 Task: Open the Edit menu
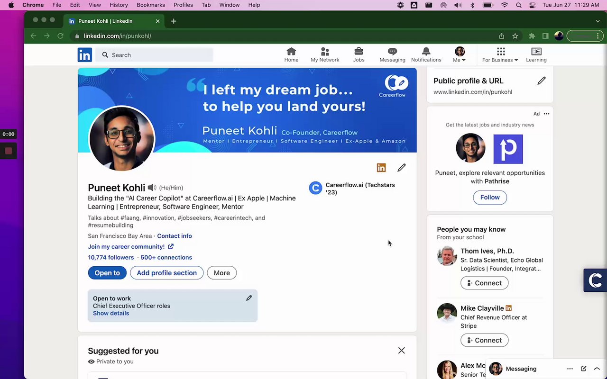click(75, 5)
